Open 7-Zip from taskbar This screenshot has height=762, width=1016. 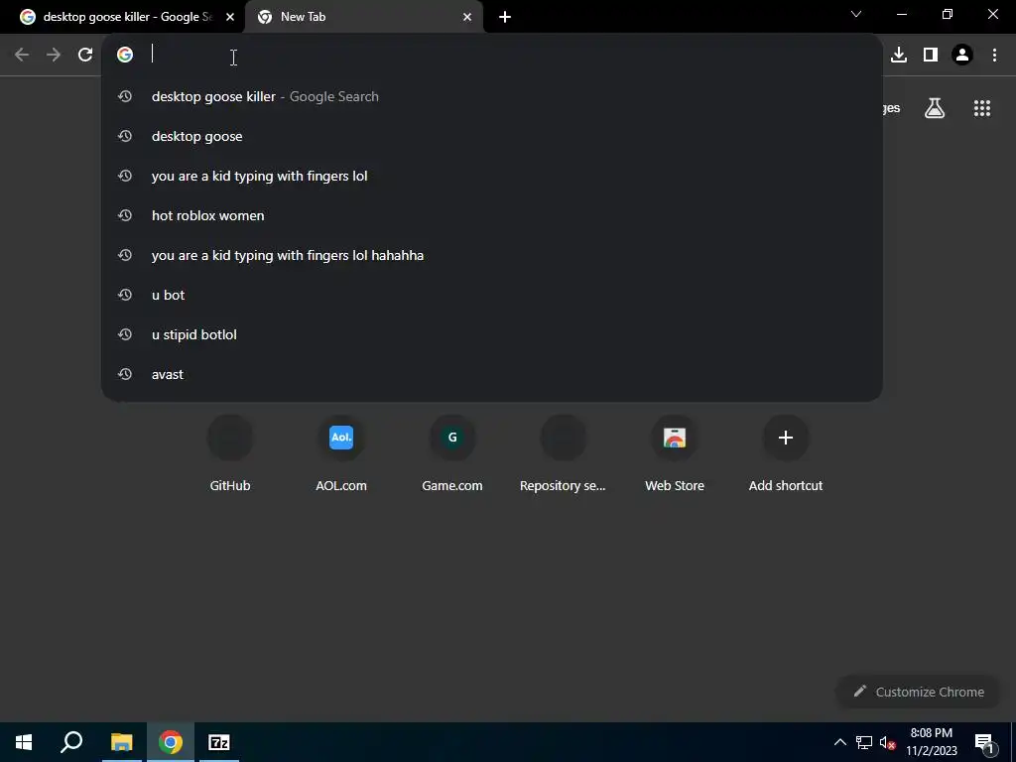click(219, 742)
